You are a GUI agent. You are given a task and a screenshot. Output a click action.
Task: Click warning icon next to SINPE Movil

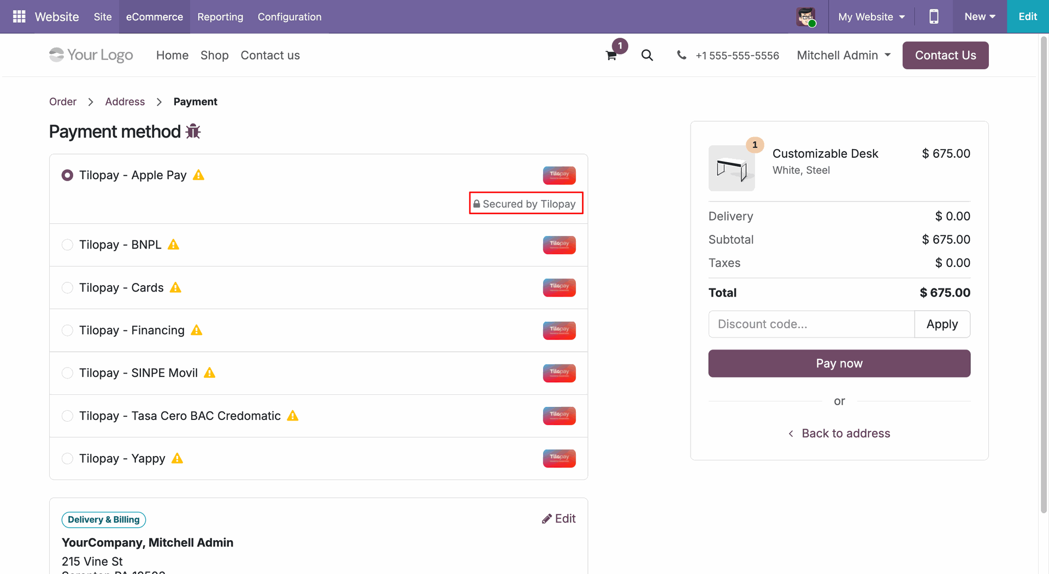coord(209,373)
